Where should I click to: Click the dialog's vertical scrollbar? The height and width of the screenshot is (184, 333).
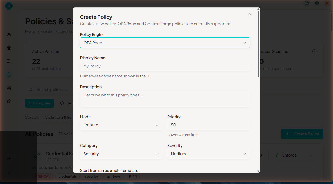258,44
